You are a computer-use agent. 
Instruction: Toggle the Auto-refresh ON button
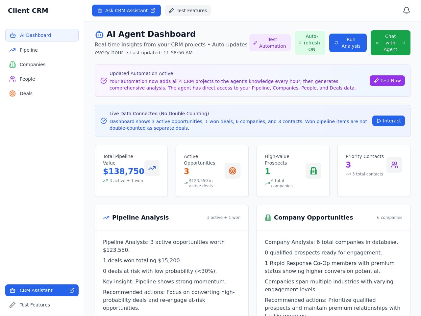pyautogui.click(x=310, y=43)
